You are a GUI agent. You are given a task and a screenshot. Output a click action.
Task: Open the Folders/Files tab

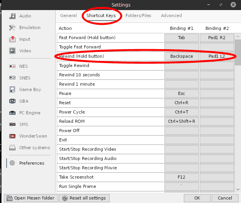[138, 15]
